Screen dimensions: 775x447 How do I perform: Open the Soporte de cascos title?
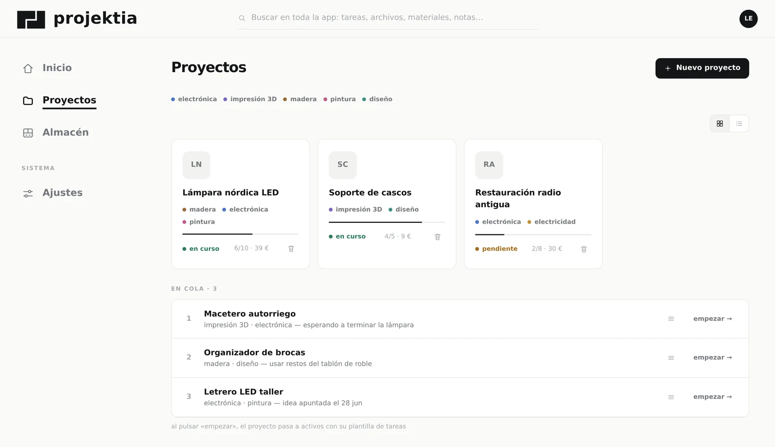370,193
